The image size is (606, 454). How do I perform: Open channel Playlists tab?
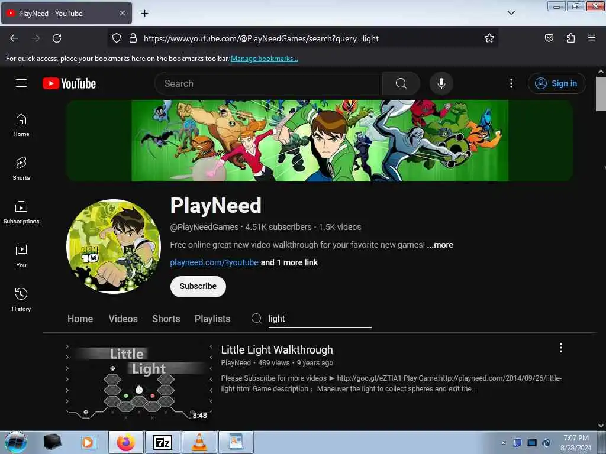click(x=212, y=319)
